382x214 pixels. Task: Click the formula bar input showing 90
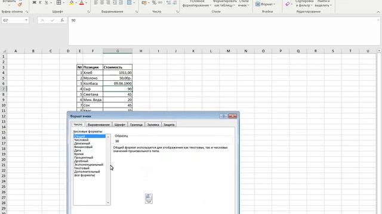click(x=224, y=31)
